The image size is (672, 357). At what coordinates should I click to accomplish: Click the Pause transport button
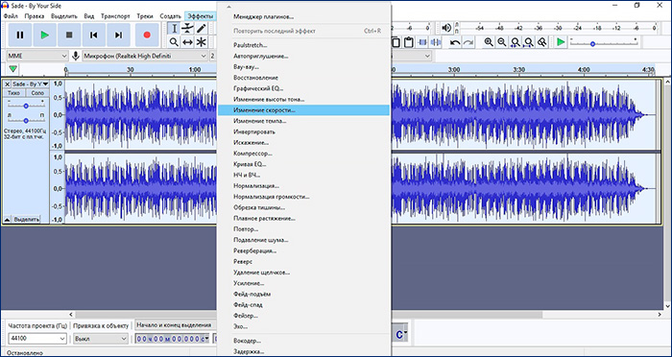[20, 36]
